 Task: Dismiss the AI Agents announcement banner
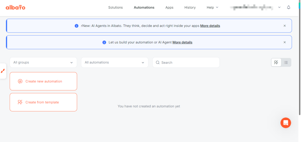[285, 26]
